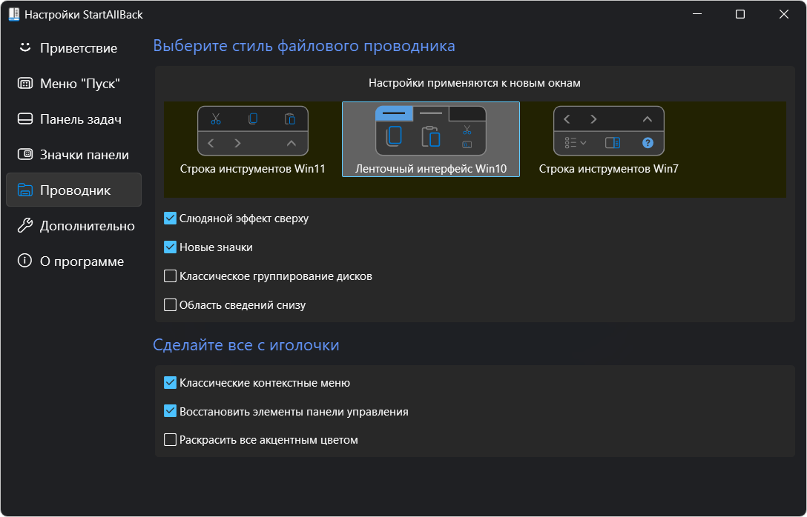Enable Классическое группирование дисков

(x=170, y=276)
